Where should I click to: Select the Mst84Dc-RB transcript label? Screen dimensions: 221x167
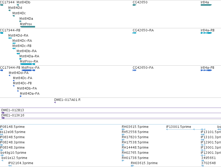[22, 46]
